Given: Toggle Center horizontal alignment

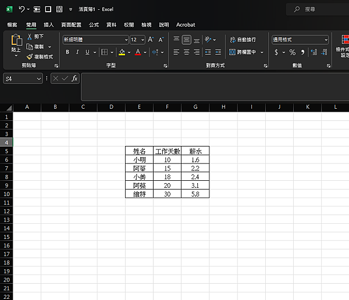Looking at the screenshot, I should (x=187, y=52).
